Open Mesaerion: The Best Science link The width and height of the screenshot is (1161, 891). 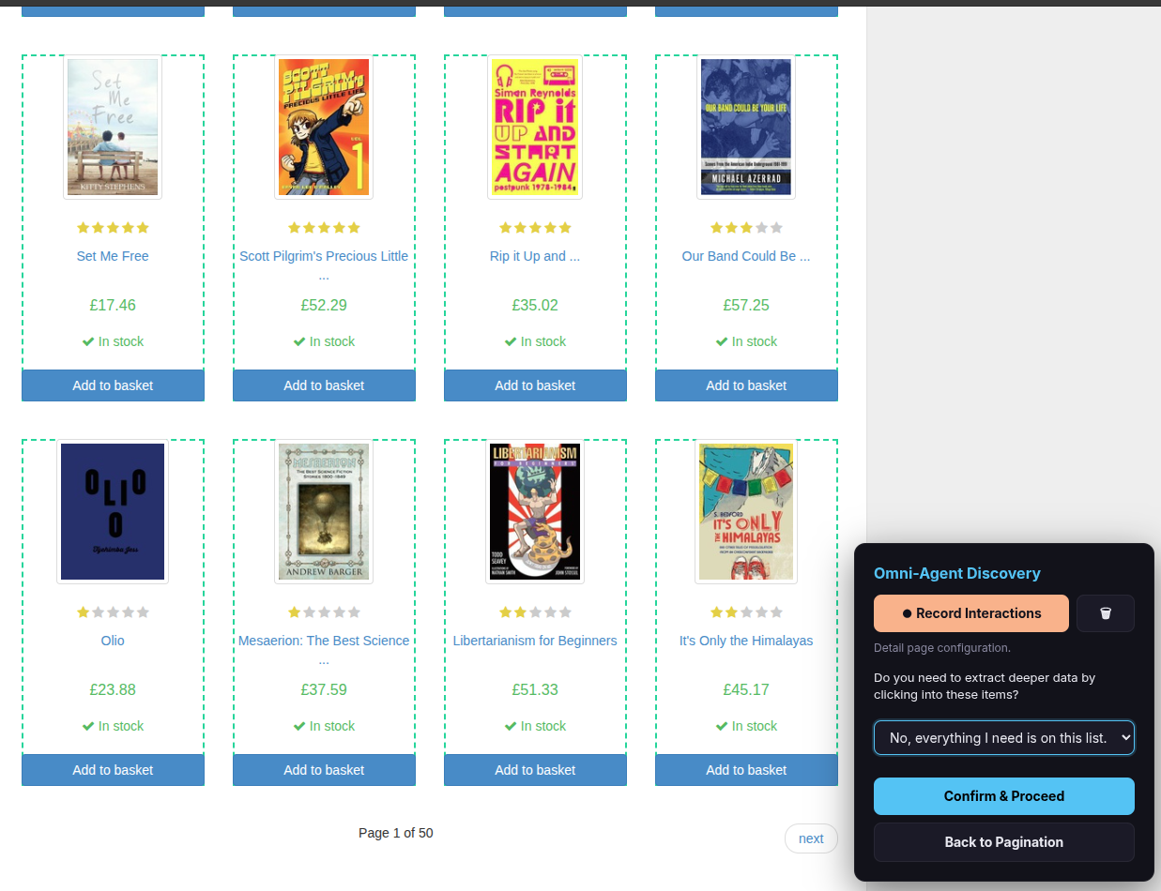click(324, 641)
